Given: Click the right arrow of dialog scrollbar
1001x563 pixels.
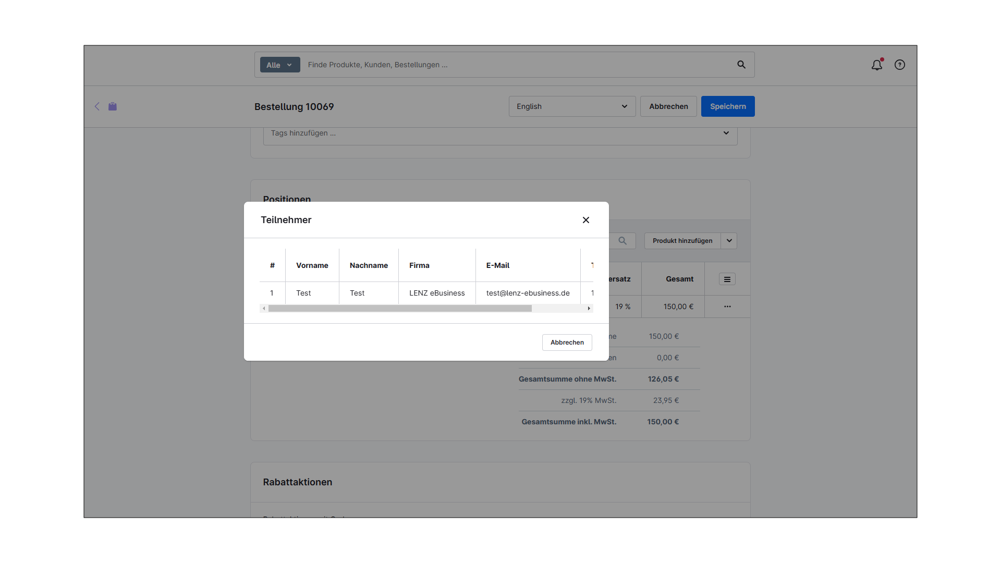Looking at the screenshot, I should pos(589,309).
